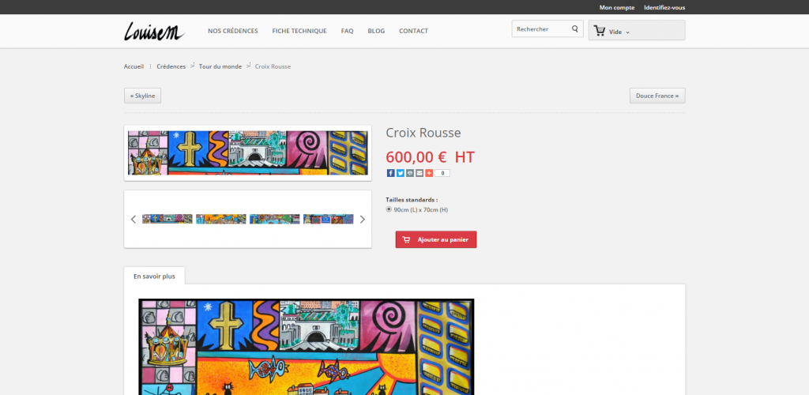
Task: Click the Louisem logo
Action: (x=154, y=31)
